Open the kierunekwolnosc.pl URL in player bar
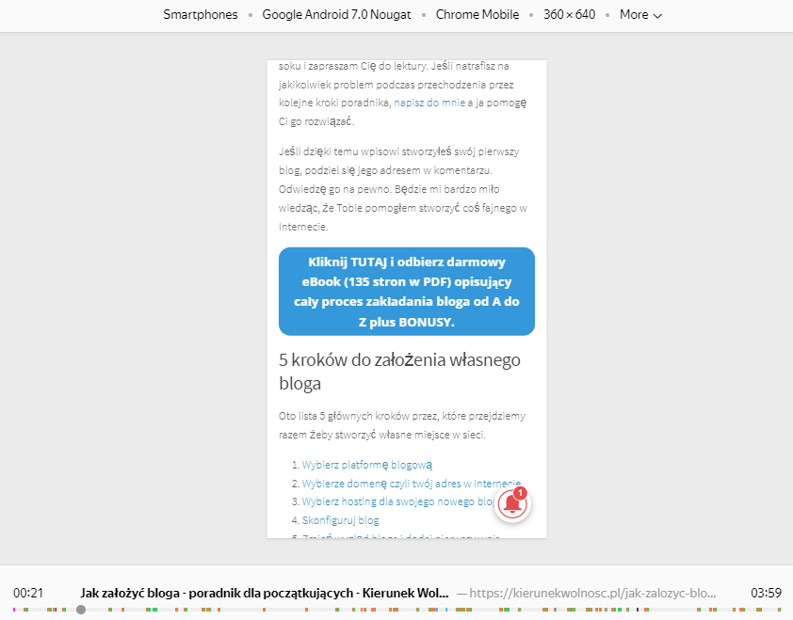793x620 pixels. (x=593, y=594)
